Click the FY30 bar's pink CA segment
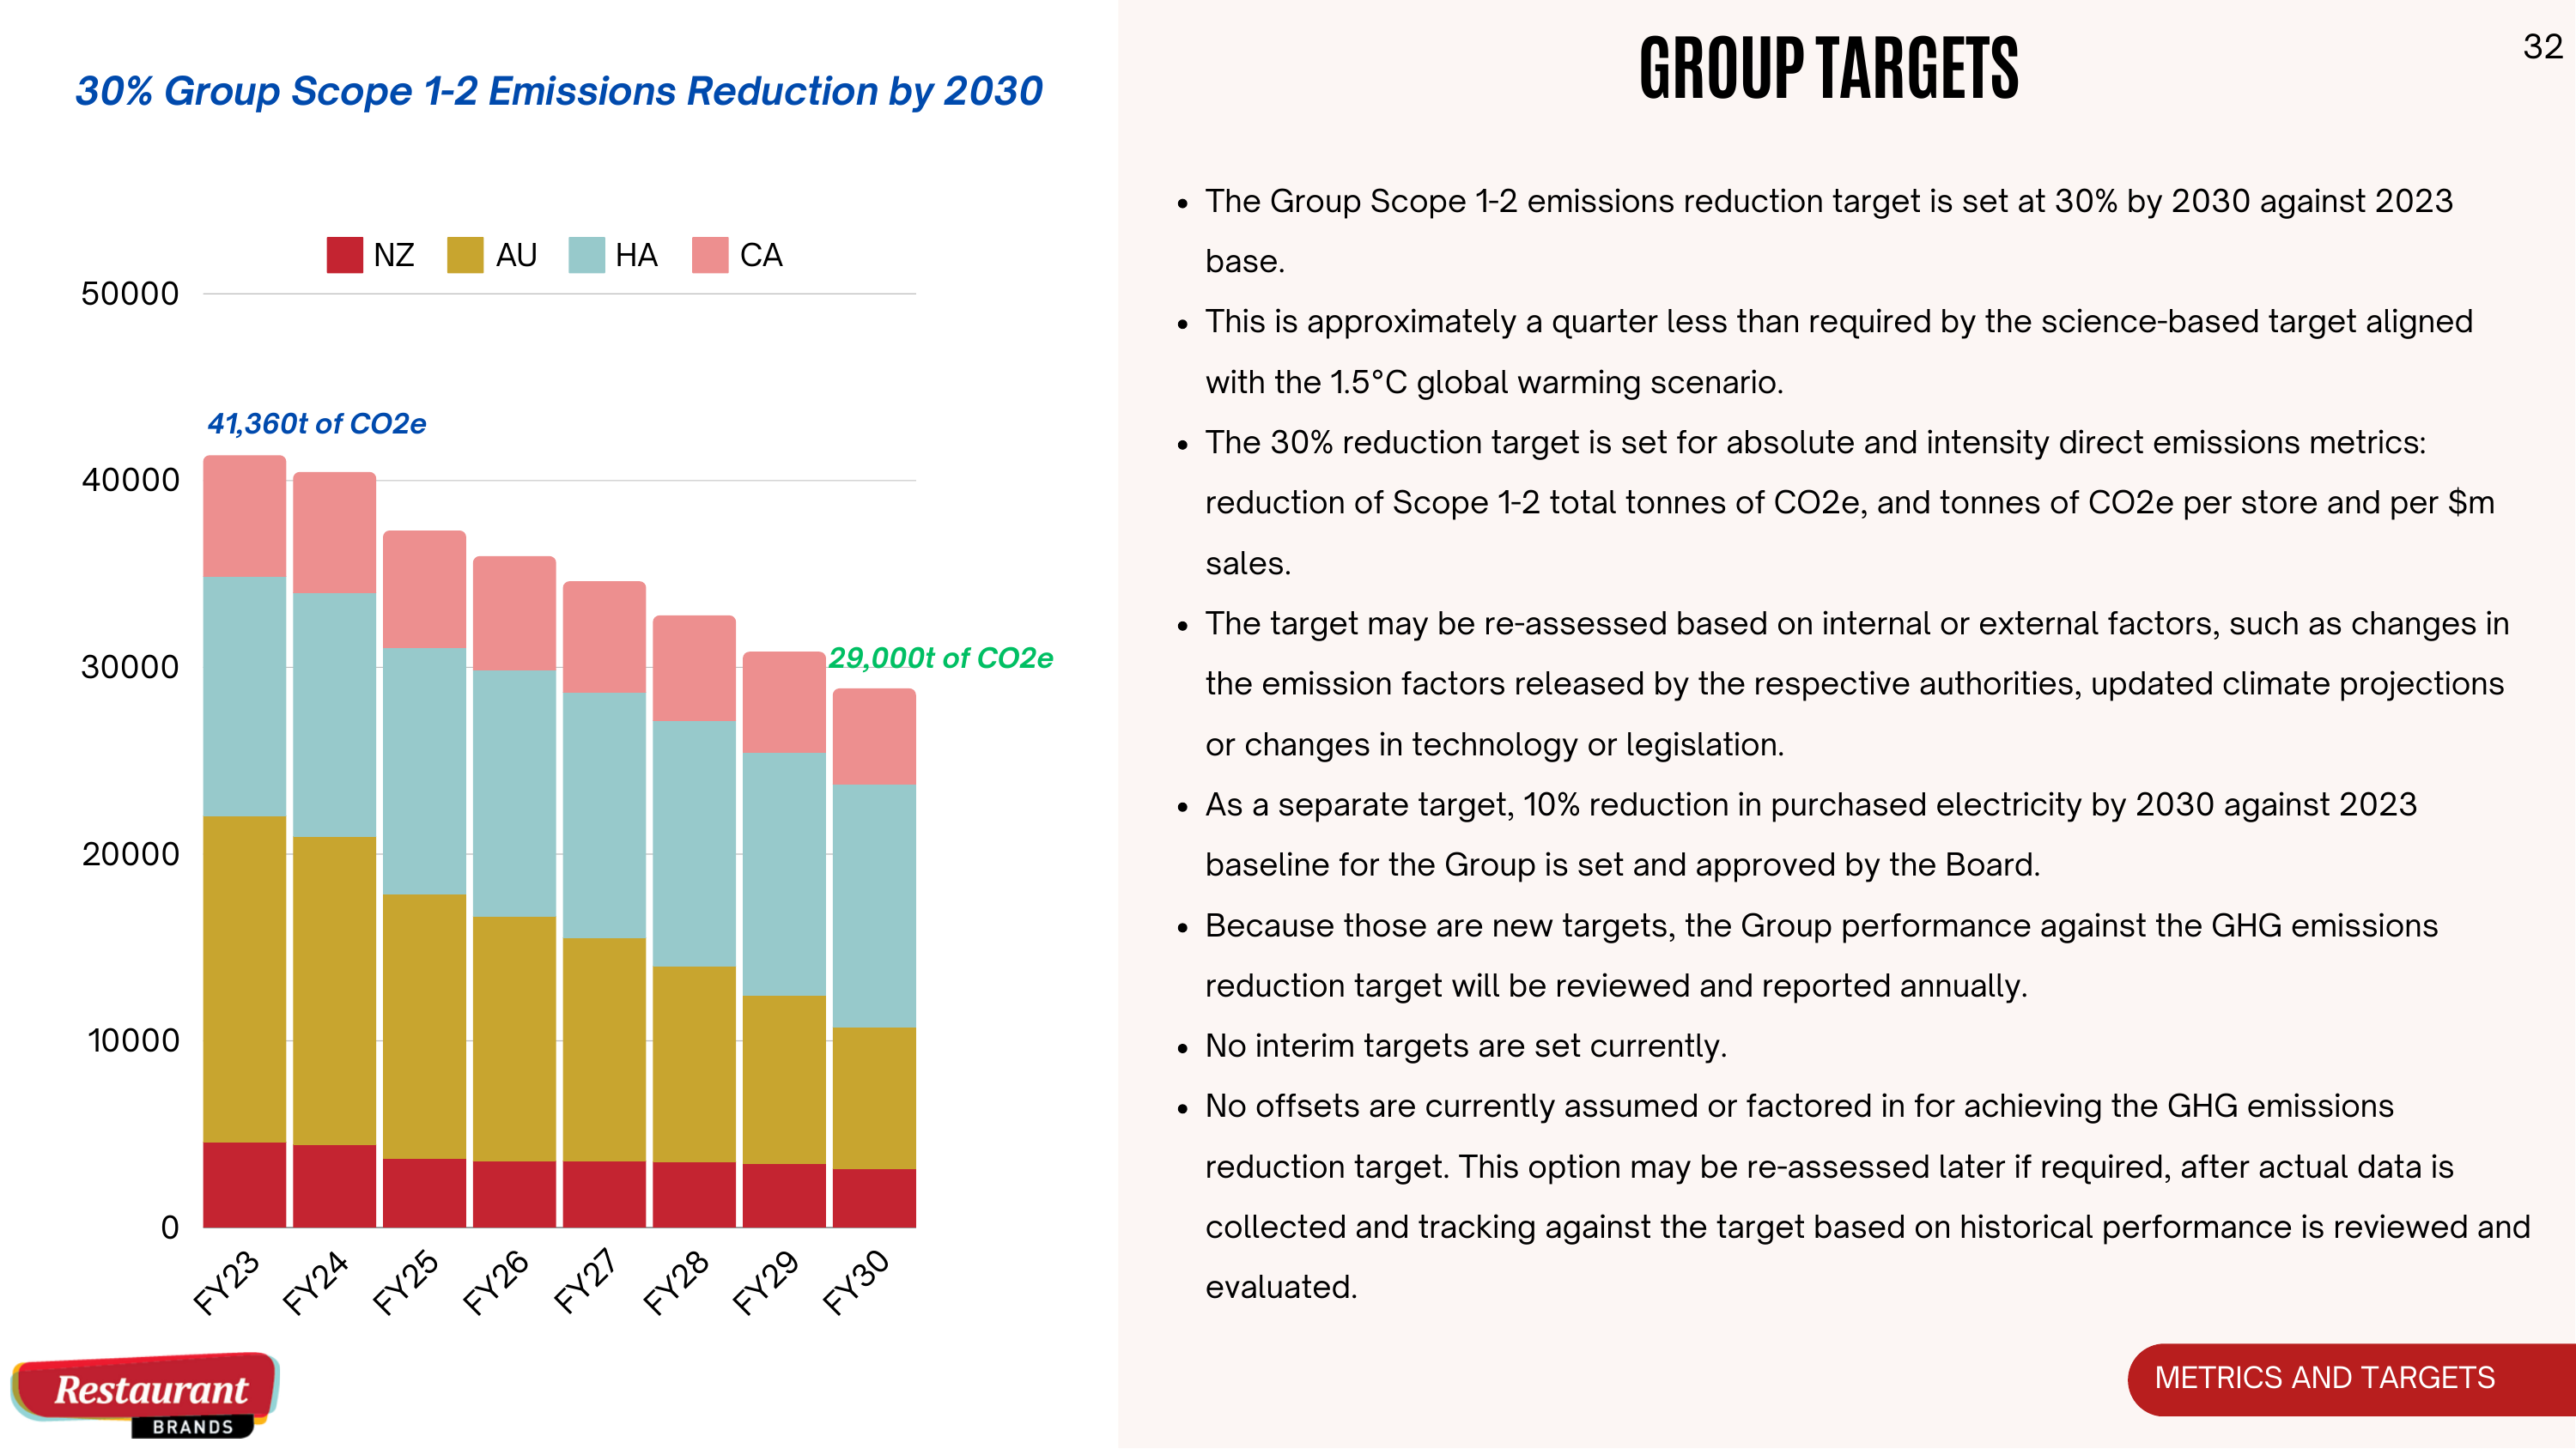This screenshot has height=1449, width=2576. 875,736
